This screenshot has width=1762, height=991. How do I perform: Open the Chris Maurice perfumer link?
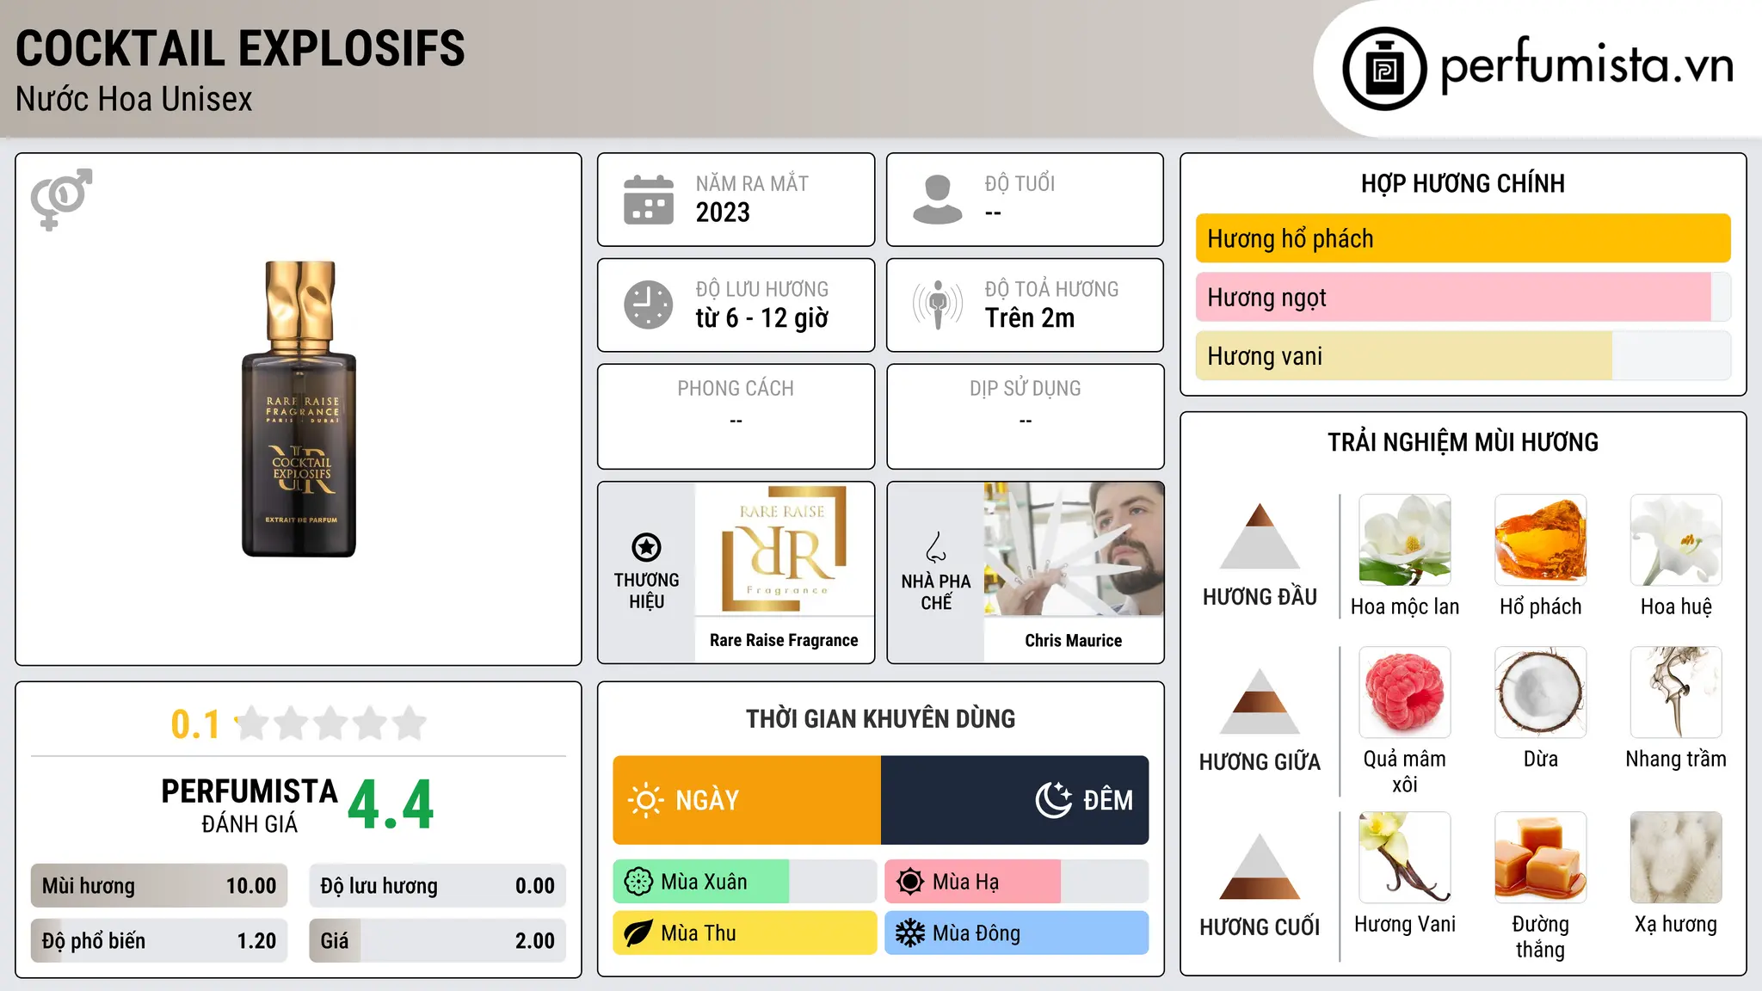(1074, 640)
